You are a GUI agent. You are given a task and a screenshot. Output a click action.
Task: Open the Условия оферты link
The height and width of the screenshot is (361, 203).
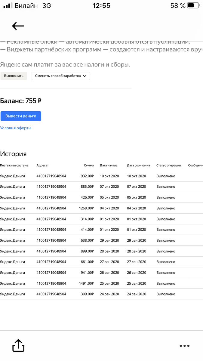click(16, 128)
